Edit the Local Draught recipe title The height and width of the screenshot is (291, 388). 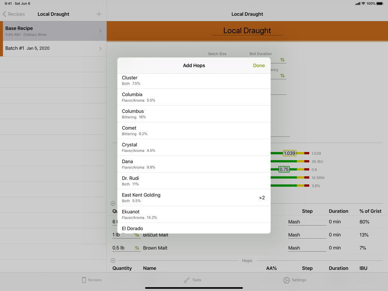[x=247, y=31]
